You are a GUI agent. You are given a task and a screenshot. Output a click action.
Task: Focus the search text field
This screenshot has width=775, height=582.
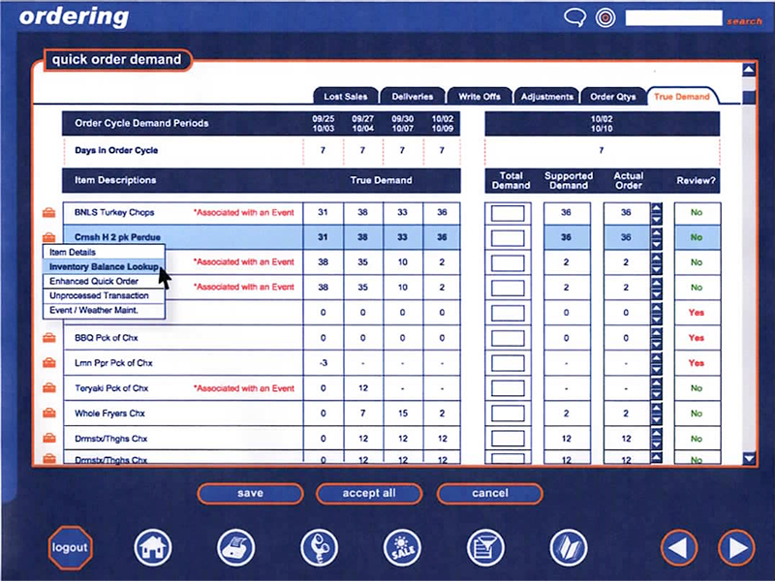click(673, 18)
